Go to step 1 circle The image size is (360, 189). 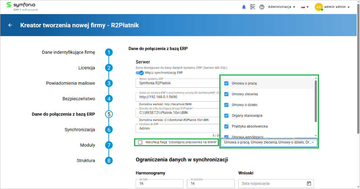click(109, 52)
